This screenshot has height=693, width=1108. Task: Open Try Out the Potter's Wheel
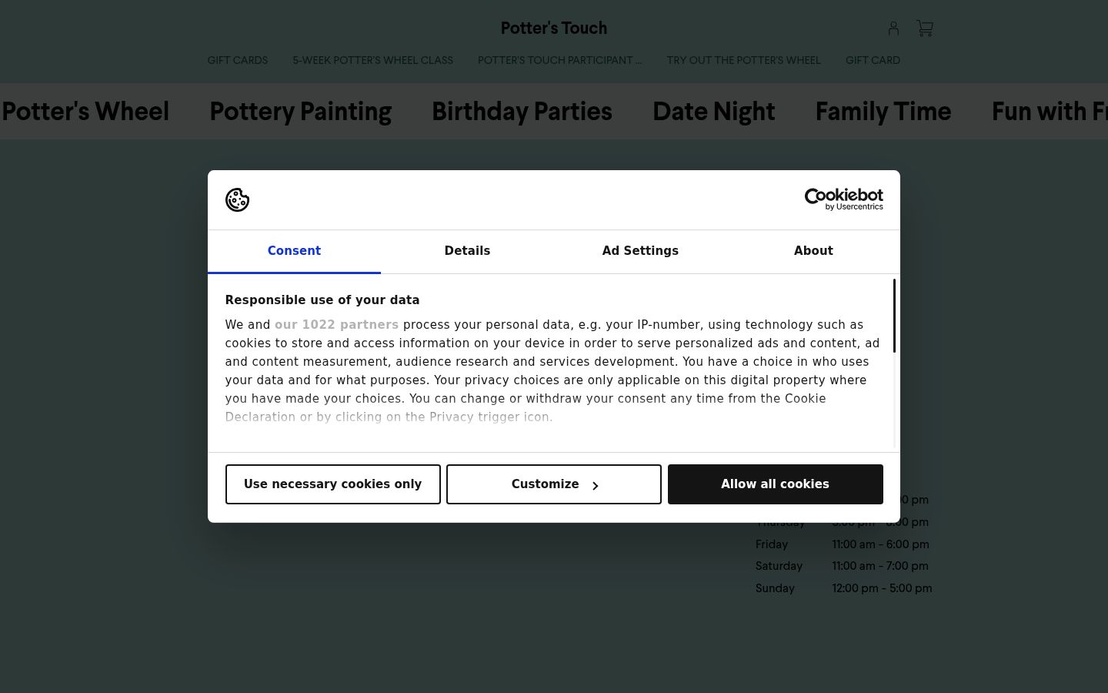click(x=743, y=60)
